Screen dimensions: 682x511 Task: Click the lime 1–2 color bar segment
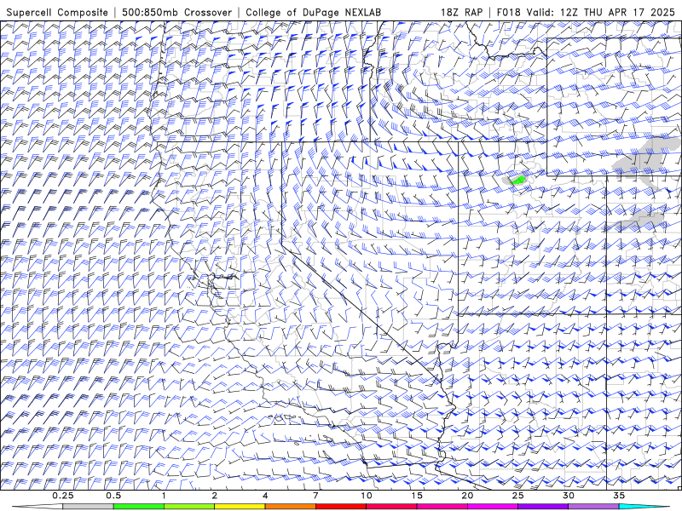pyautogui.click(x=189, y=507)
